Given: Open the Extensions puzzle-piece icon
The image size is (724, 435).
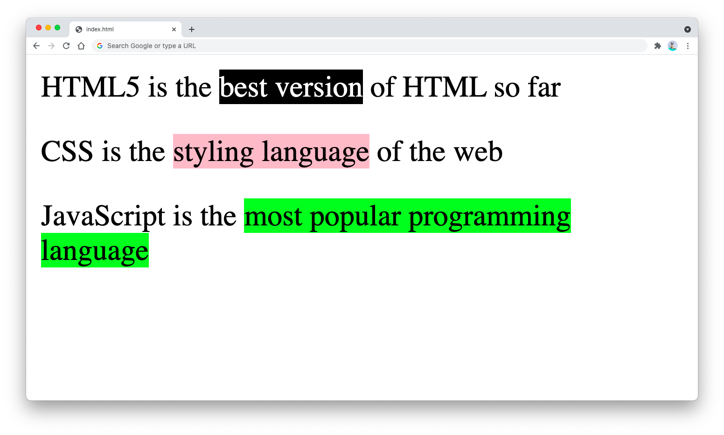Looking at the screenshot, I should pyautogui.click(x=658, y=46).
